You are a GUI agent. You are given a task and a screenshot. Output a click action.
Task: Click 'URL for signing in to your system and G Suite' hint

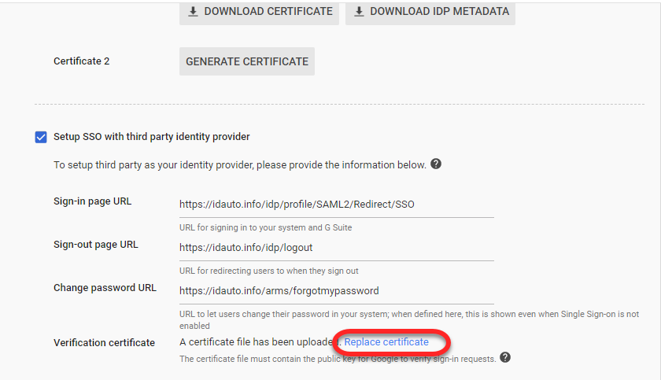point(266,227)
